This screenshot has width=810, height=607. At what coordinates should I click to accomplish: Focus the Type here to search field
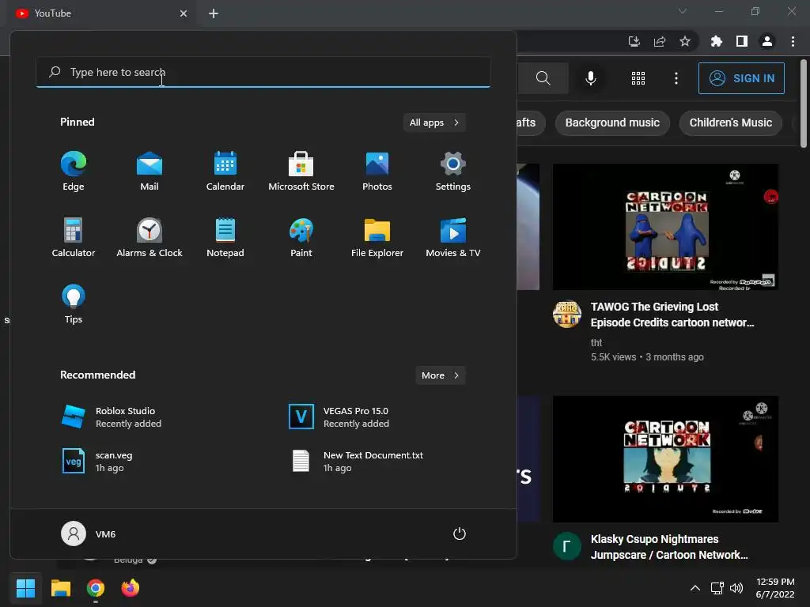(x=263, y=72)
